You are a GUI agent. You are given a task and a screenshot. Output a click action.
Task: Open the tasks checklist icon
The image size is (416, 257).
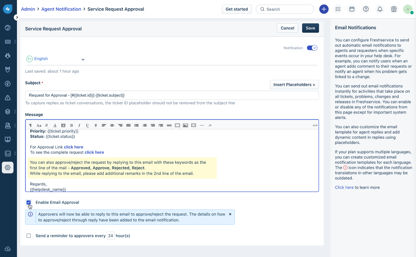pos(338,9)
